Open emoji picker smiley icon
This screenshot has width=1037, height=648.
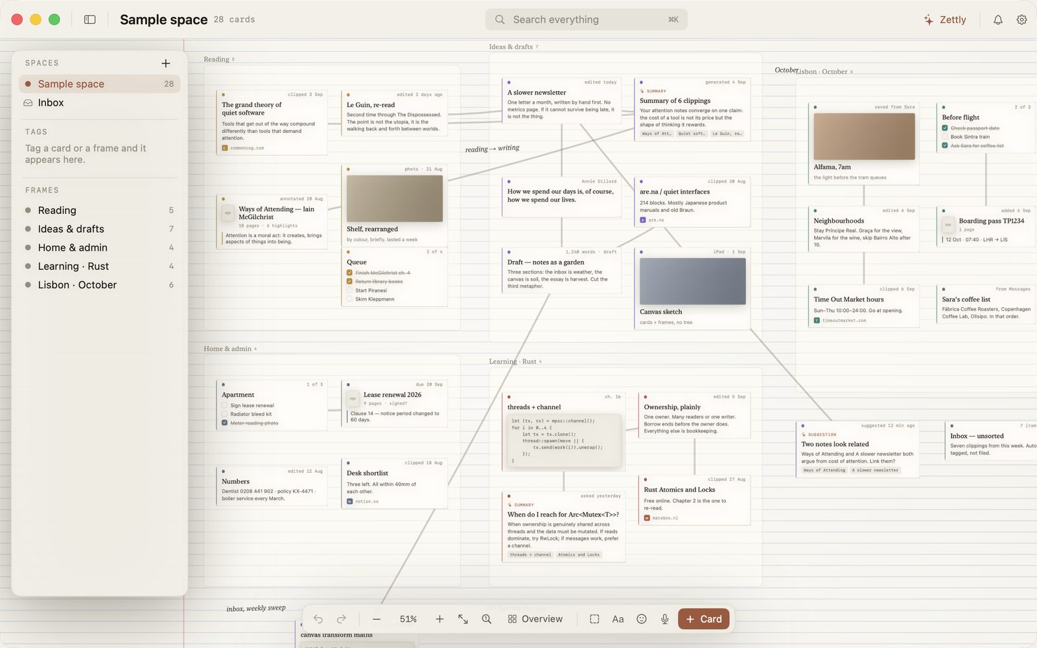pos(642,619)
